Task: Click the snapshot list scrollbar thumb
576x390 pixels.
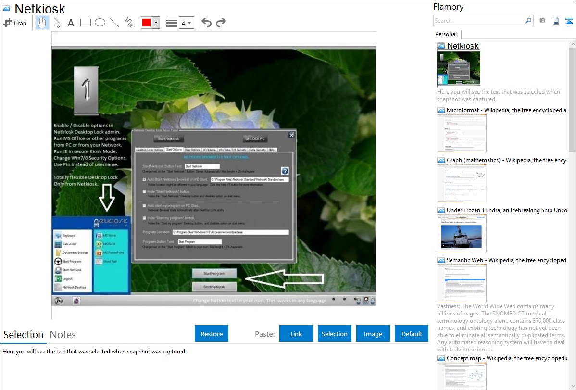Action: coord(572,99)
